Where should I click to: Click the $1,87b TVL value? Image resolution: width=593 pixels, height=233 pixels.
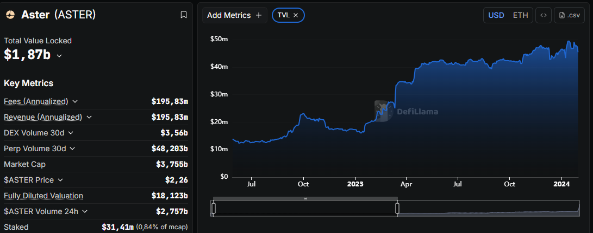27,55
